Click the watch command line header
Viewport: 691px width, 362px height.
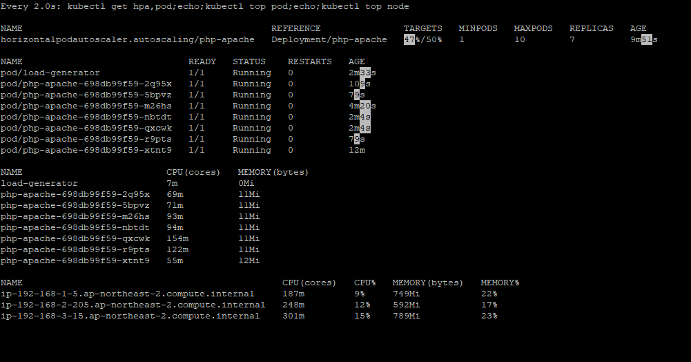point(205,7)
